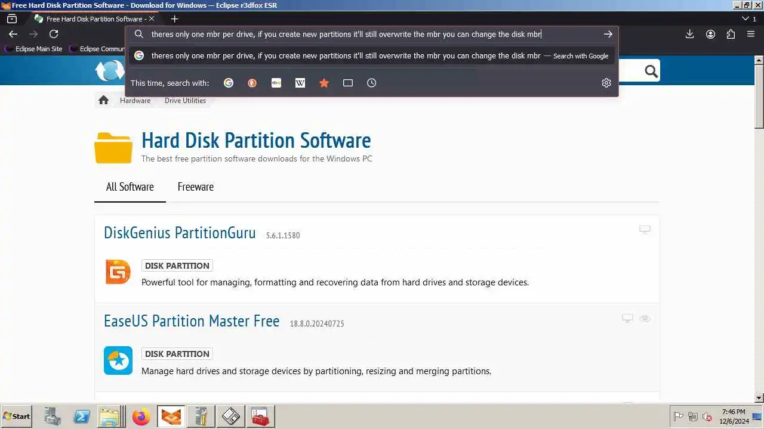
Task: Click the browser Back arrow
Action: pos(13,34)
